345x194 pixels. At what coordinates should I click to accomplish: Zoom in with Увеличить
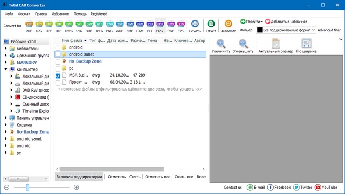click(x=220, y=46)
